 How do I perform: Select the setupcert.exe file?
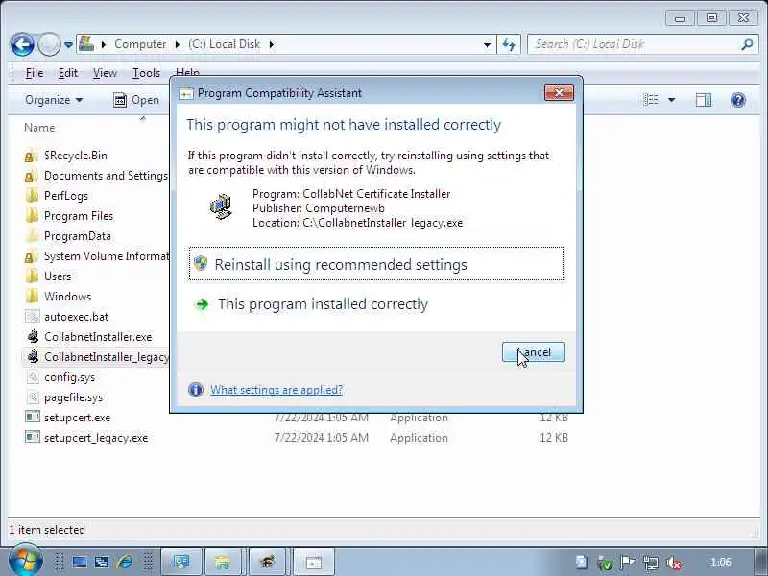point(77,418)
